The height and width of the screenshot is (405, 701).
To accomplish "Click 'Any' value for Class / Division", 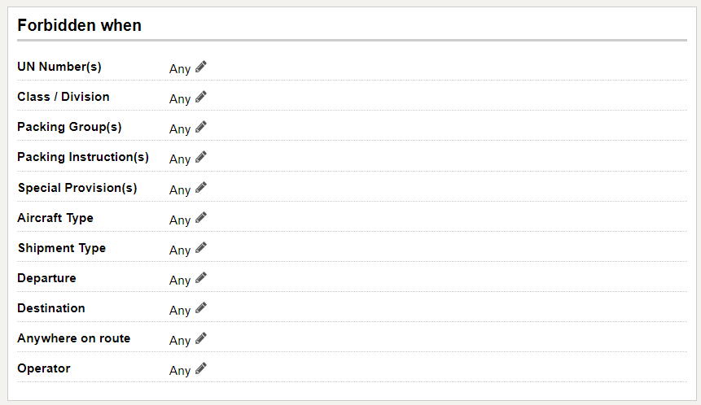I will coord(180,98).
